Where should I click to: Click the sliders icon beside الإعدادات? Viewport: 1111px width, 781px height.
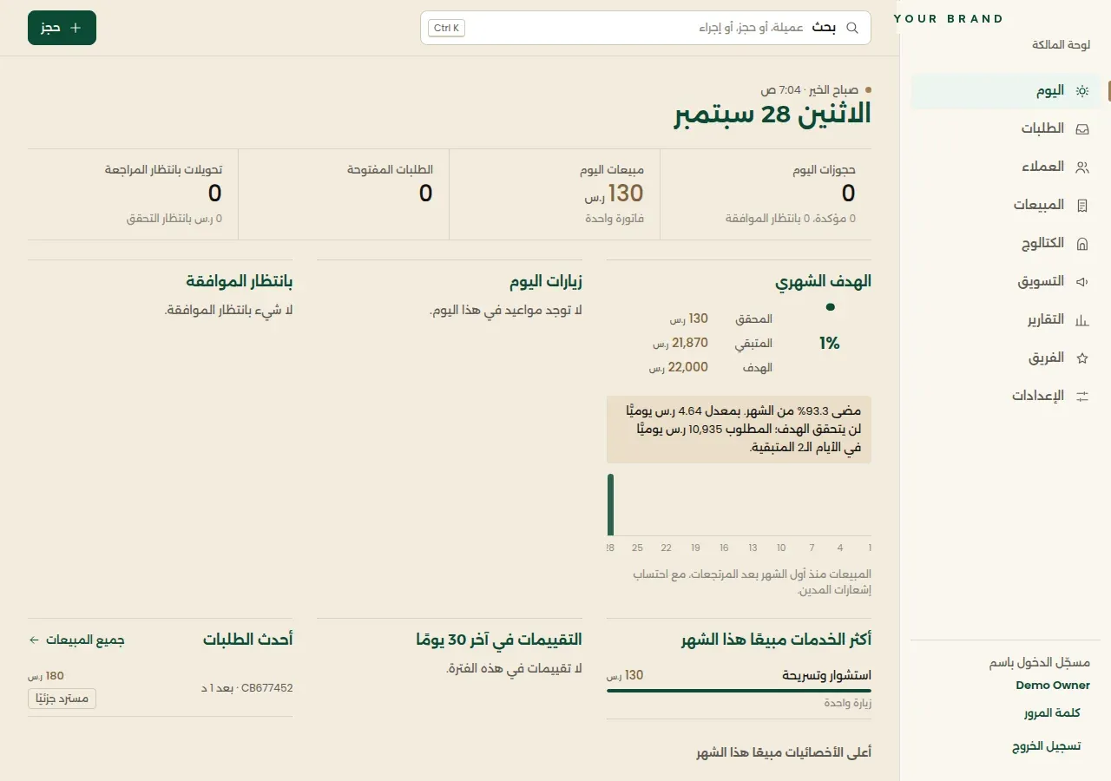[1082, 396]
